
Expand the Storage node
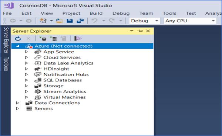(x=26, y=86)
